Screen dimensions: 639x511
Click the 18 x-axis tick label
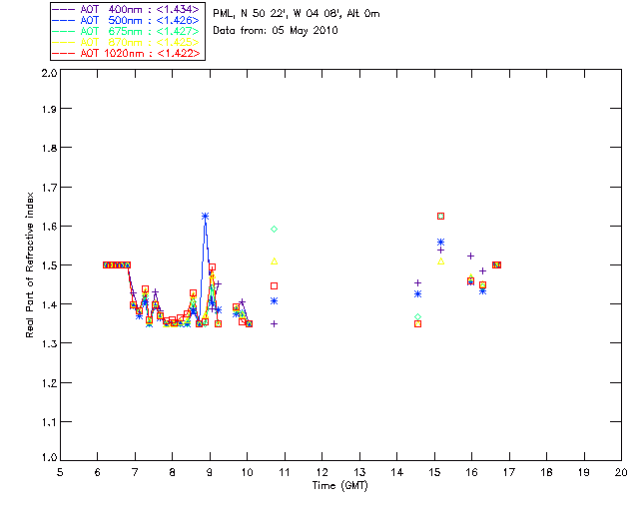546,472
